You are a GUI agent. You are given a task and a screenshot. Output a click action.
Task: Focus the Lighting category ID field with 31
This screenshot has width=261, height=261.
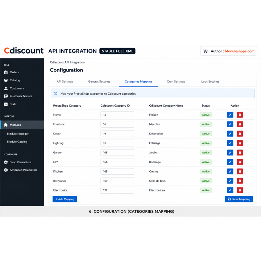pos(117,143)
